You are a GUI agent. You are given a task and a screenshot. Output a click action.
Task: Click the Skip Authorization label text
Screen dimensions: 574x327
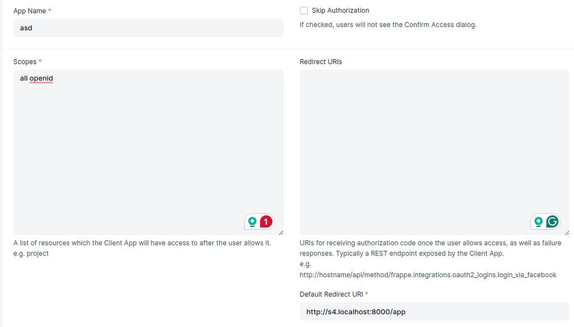(x=340, y=11)
